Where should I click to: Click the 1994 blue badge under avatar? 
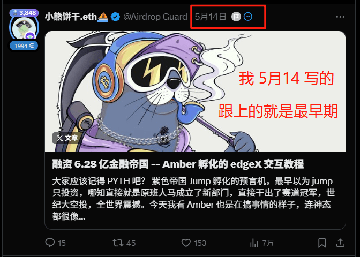pyautogui.click(x=24, y=46)
